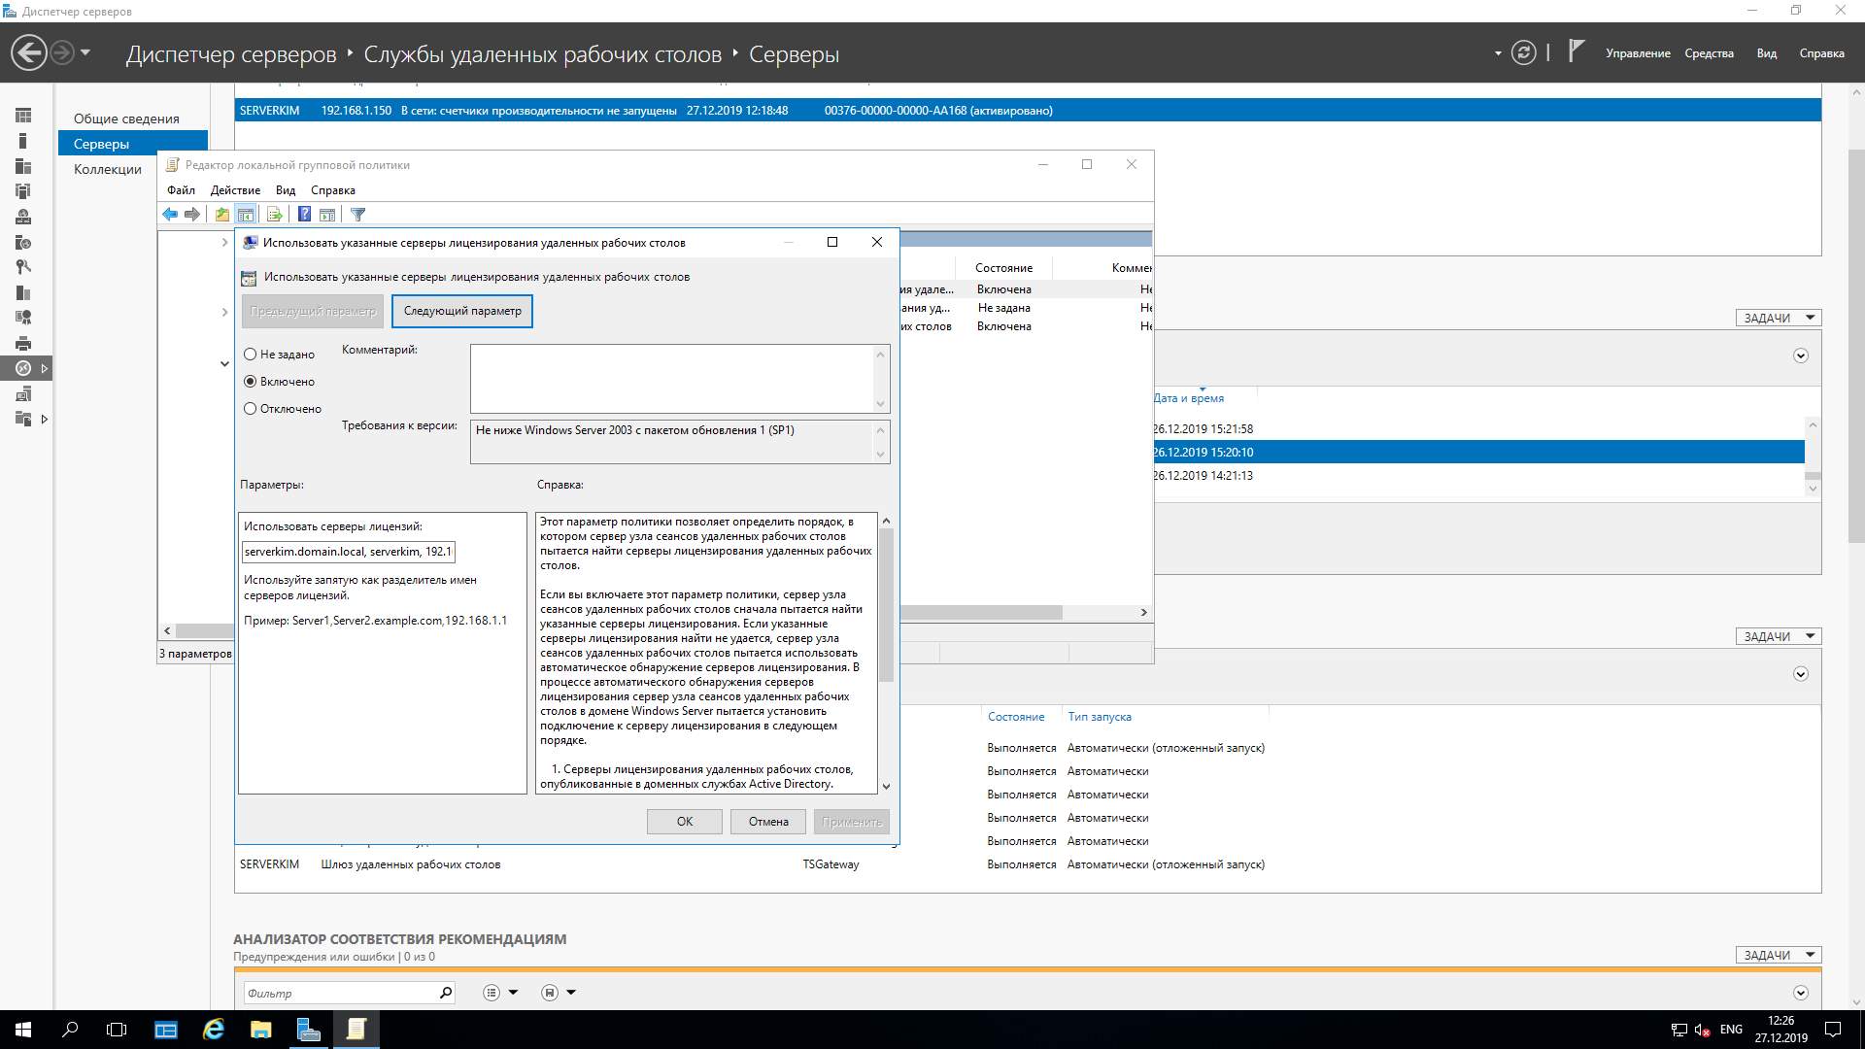Image resolution: width=1865 pixels, height=1049 pixels.
Task: Click the 'Следующий параметр' button
Action: 462,311
